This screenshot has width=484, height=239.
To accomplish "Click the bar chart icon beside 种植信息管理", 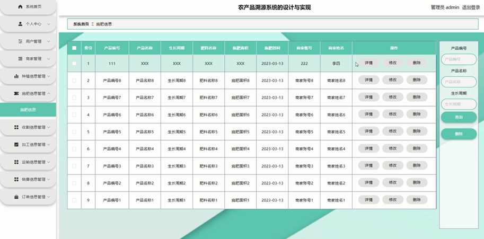I will point(16,76).
